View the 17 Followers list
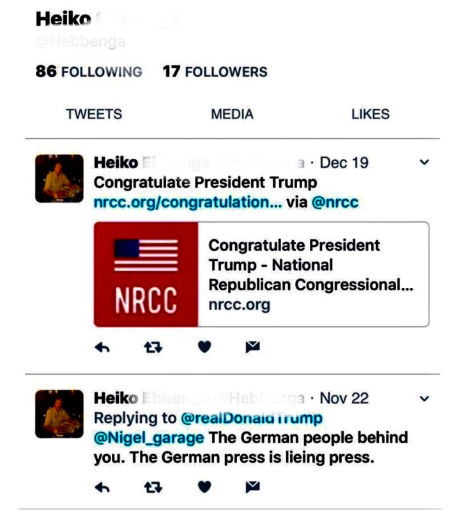The height and width of the screenshot is (520, 460). [215, 72]
